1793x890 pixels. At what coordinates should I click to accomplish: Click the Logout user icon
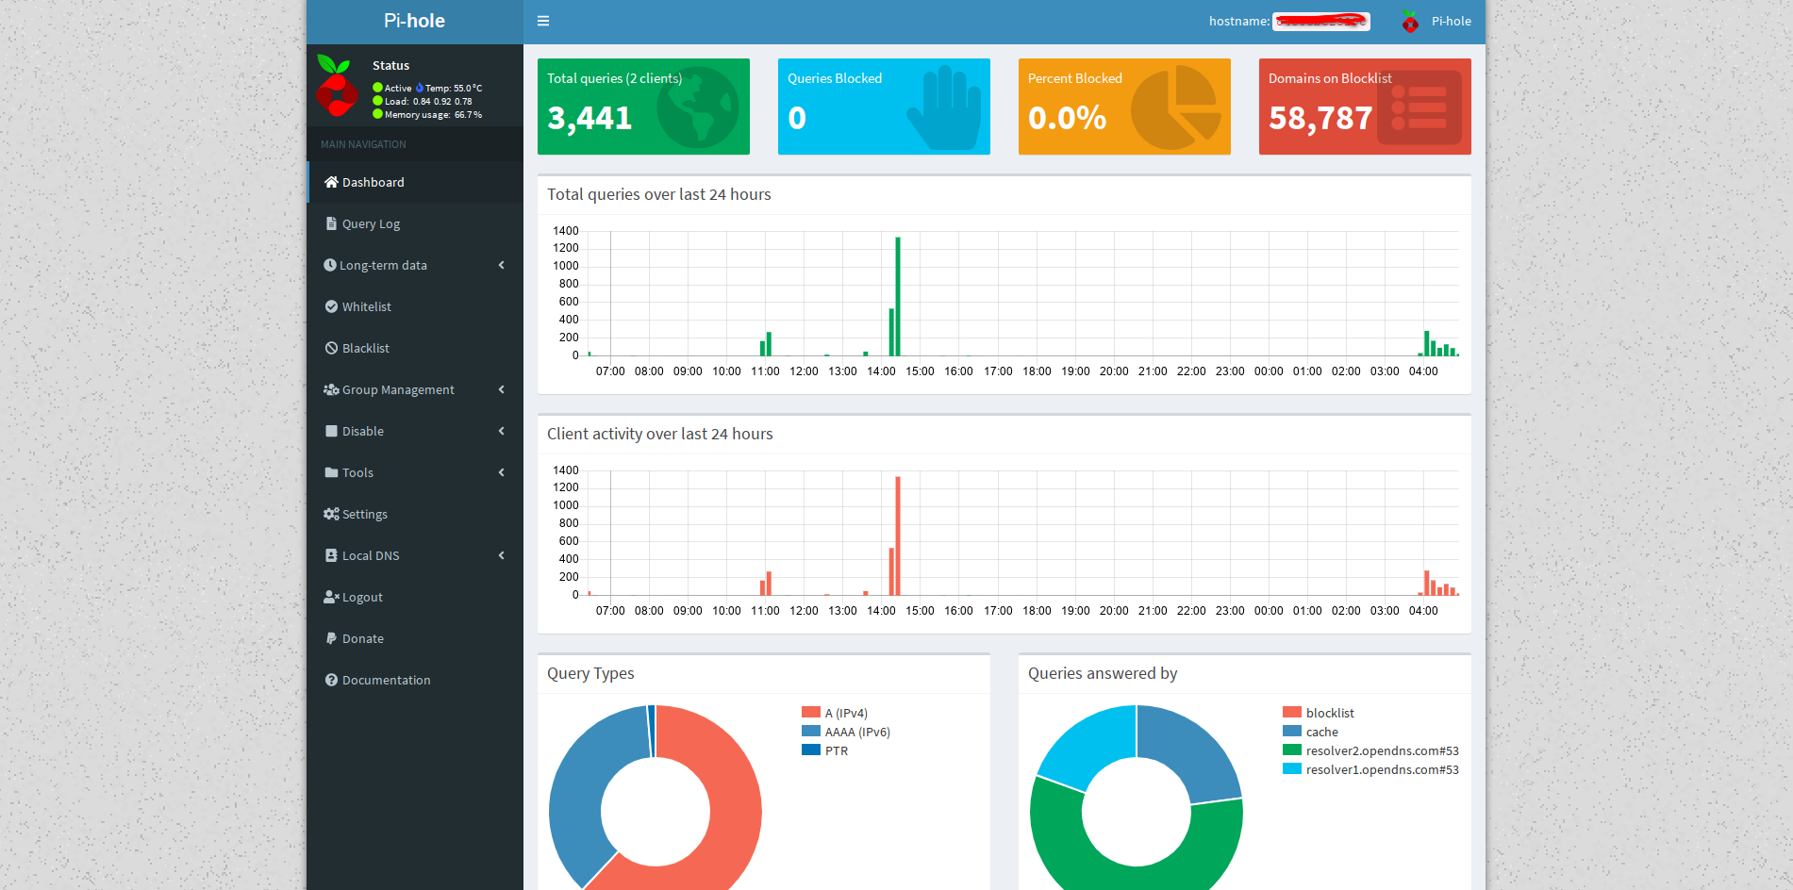point(331,597)
